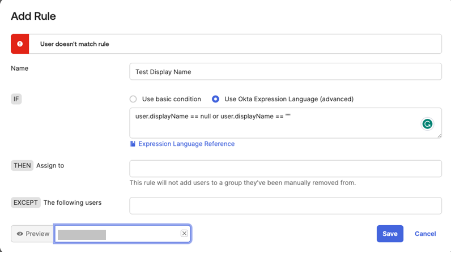Open the Expression Language Reference link
Screen dimensions: 451x262
(186, 144)
